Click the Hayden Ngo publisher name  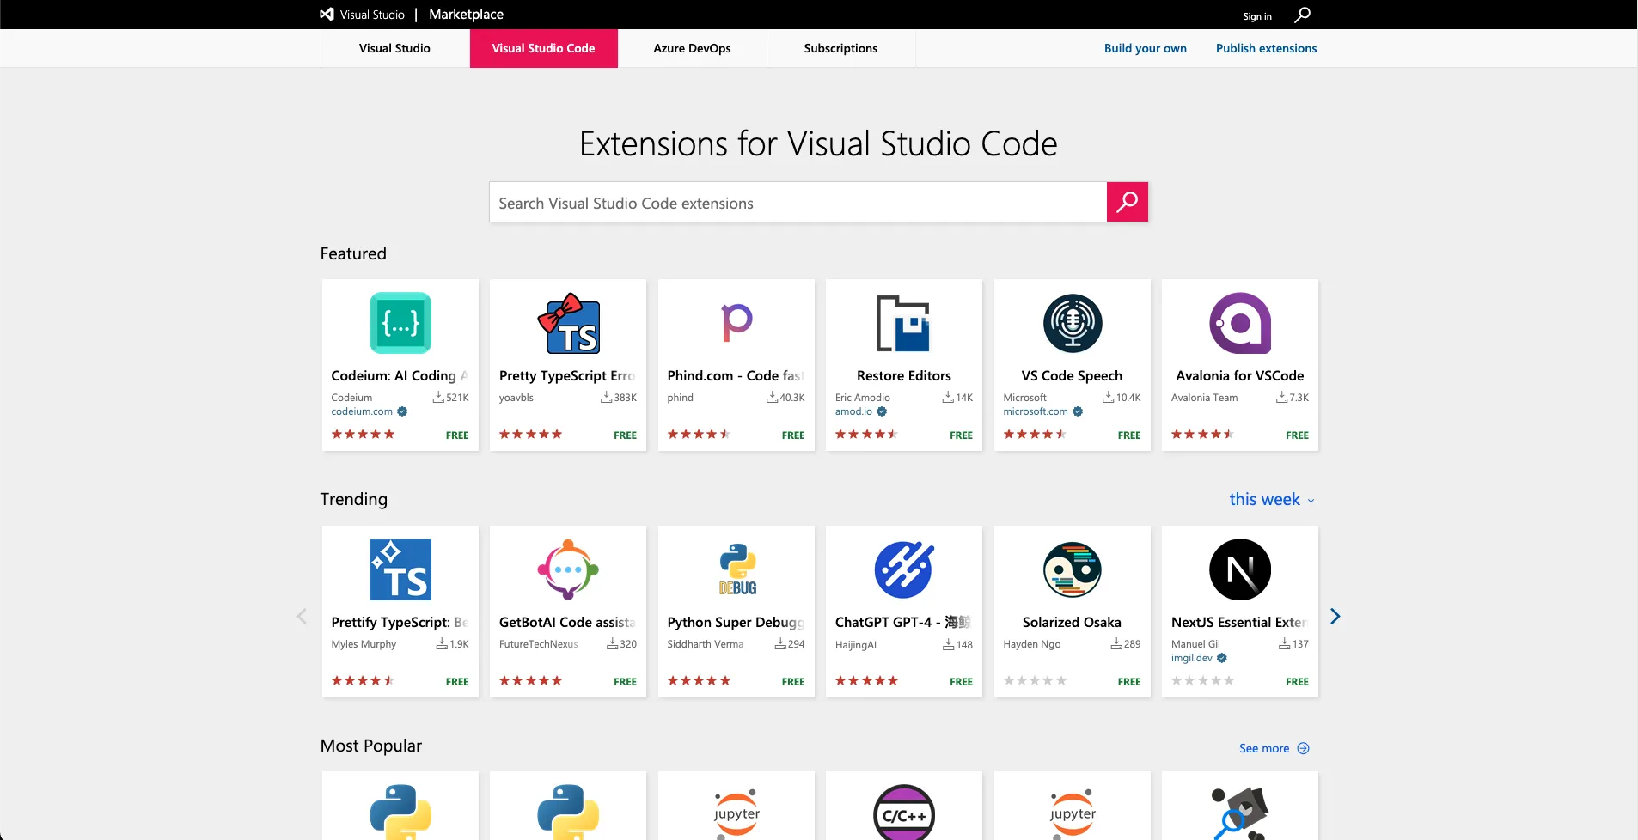[1031, 644]
